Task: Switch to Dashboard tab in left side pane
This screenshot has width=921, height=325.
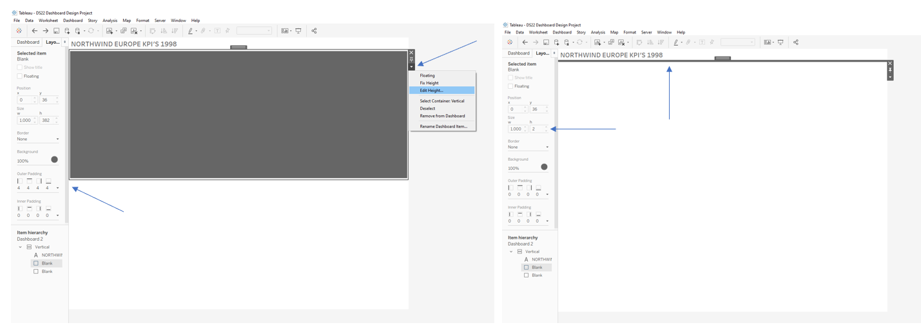Action: click(28, 42)
